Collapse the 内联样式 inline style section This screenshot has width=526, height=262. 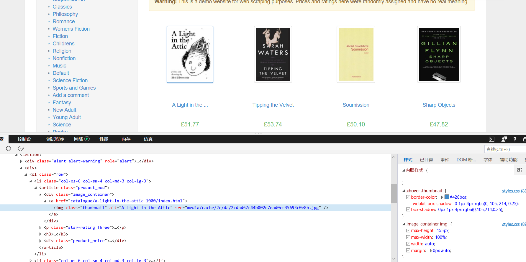pos(404,170)
